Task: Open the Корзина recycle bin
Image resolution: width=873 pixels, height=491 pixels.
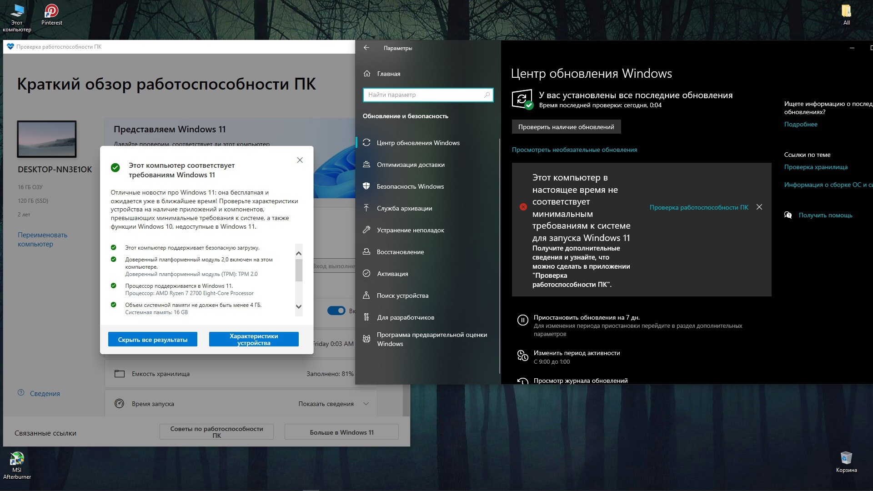Action: click(x=846, y=462)
